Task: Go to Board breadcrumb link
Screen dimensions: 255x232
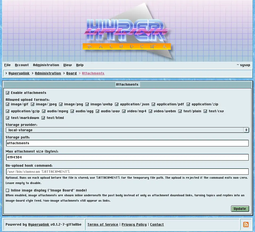Action: [71, 73]
